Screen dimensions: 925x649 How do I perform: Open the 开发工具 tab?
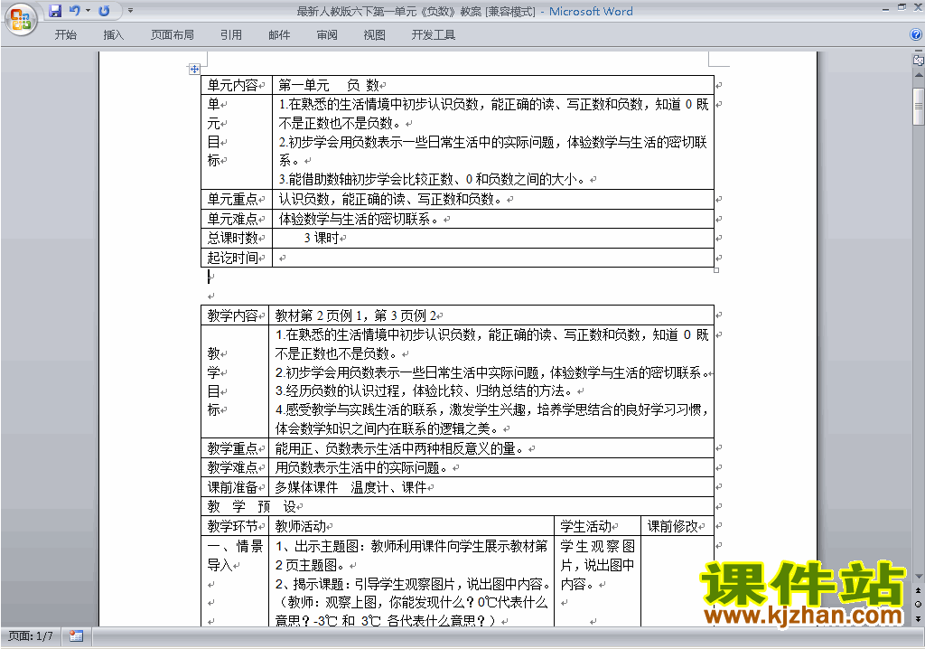point(434,35)
